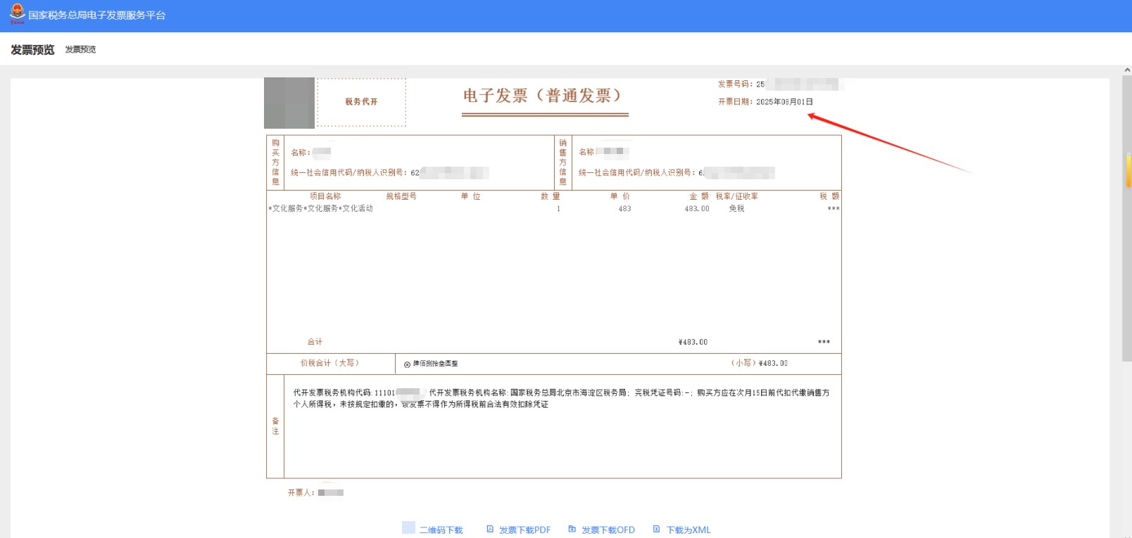
Task: Click the bold 发票预览 page title
Action: [32, 50]
